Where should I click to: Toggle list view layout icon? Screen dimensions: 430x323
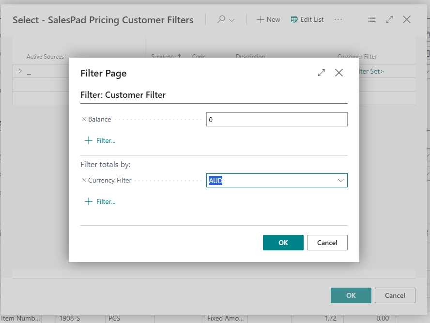point(372,19)
